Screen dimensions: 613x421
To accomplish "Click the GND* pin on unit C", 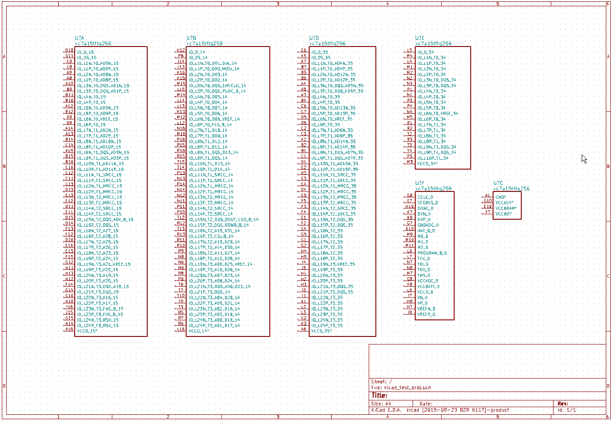I will [x=501, y=197].
